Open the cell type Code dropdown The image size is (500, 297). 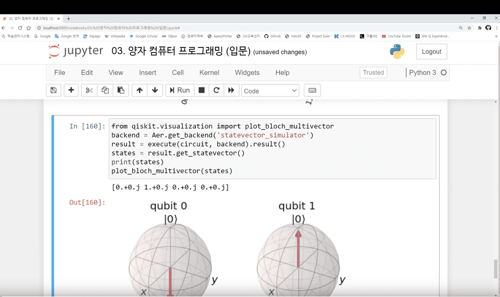pyautogui.click(x=270, y=91)
